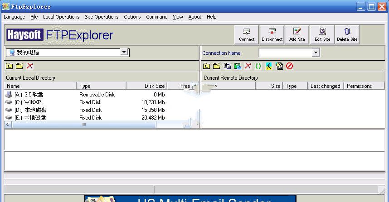Viewport: 389px width, 202px height.
Task: Click the Multi Email Sender banner ad
Action: click(190, 198)
